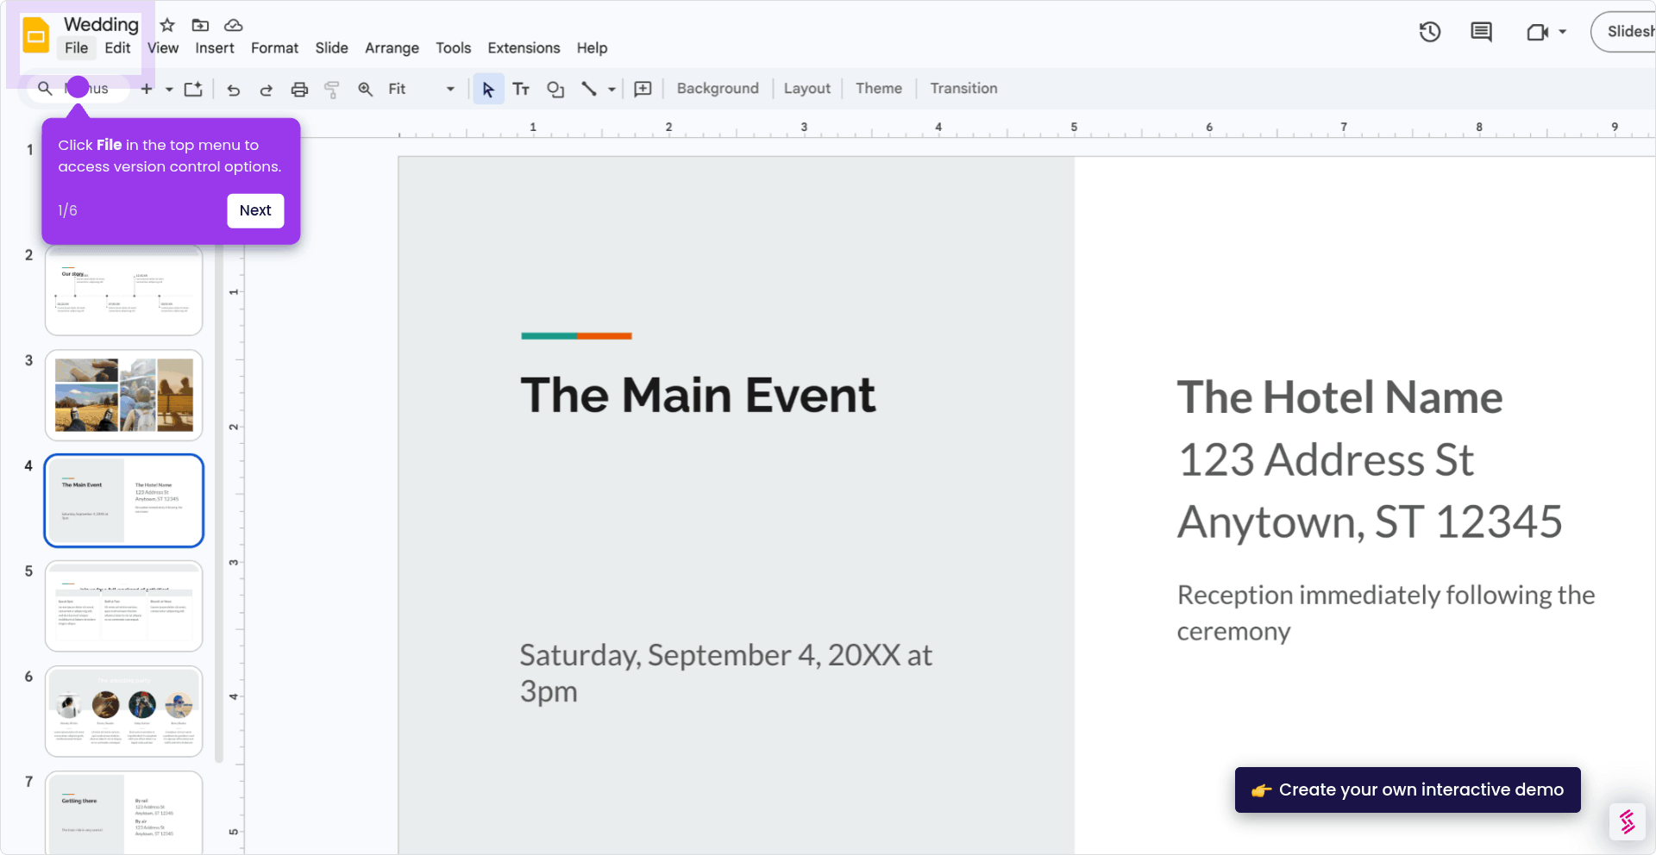Print the presentation
This screenshot has width=1656, height=855.
pyautogui.click(x=299, y=89)
